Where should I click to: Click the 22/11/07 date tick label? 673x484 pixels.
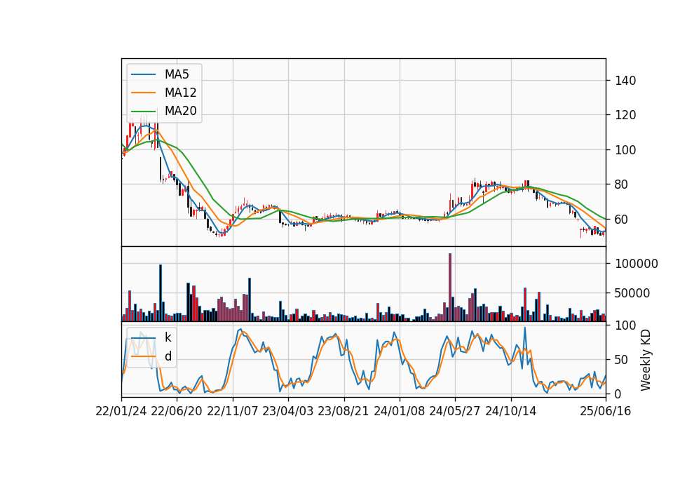pos(233,411)
